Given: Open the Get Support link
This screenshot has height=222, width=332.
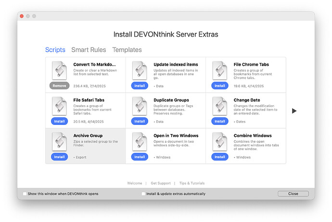Looking at the screenshot, I should tap(161, 183).
